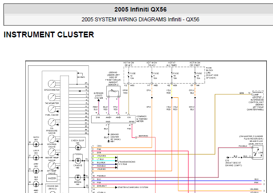
Task: Click the "HOT AT ALL TIMES" label
Action: pyautogui.click(x=172, y=64)
